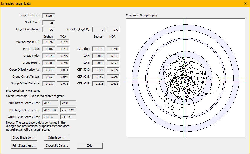Click the composite group target display
This screenshot has height=154, width=250.
coord(185,78)
